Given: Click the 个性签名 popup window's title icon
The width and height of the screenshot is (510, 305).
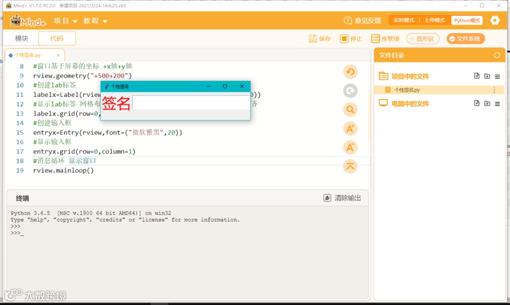Looking at the screenshot, I should point(106,86).
